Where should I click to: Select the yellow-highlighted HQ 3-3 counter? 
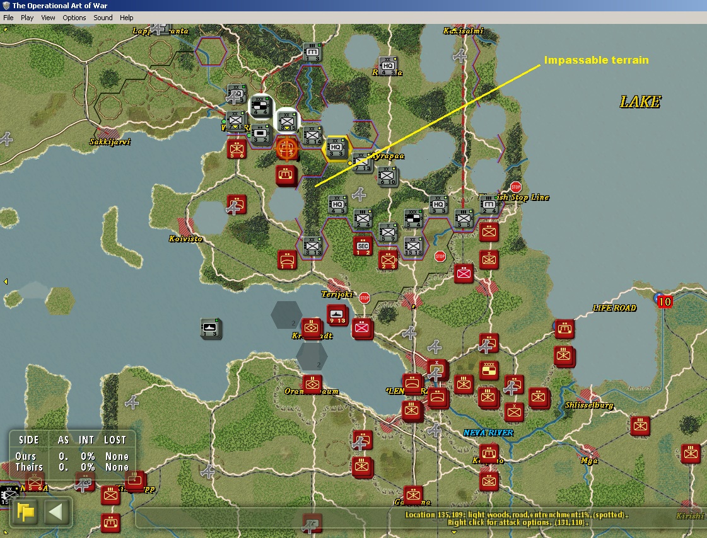[336, 148]
